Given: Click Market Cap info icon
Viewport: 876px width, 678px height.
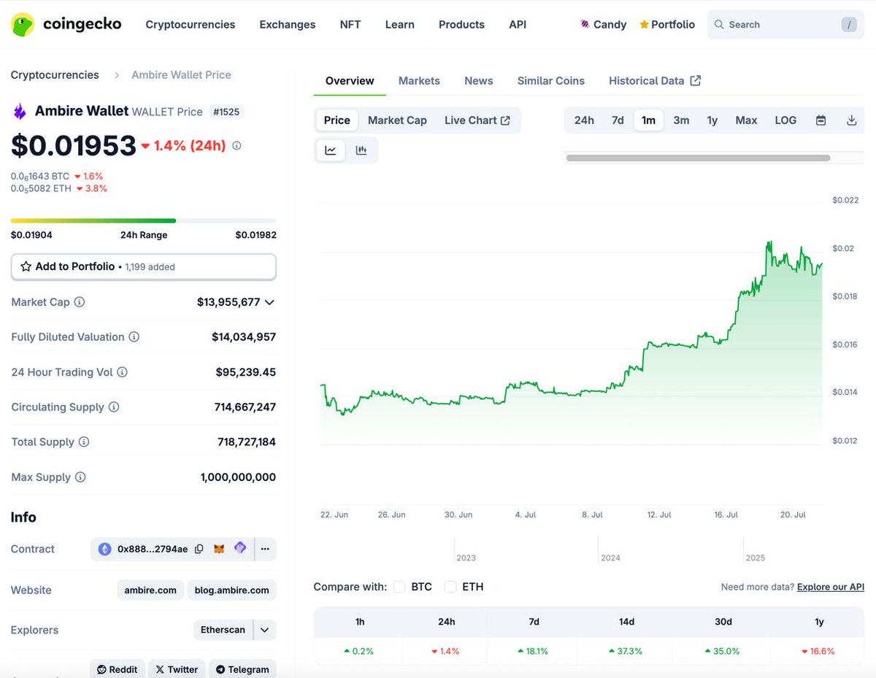Looking at the screenshot, I should [x=80, y=301].
